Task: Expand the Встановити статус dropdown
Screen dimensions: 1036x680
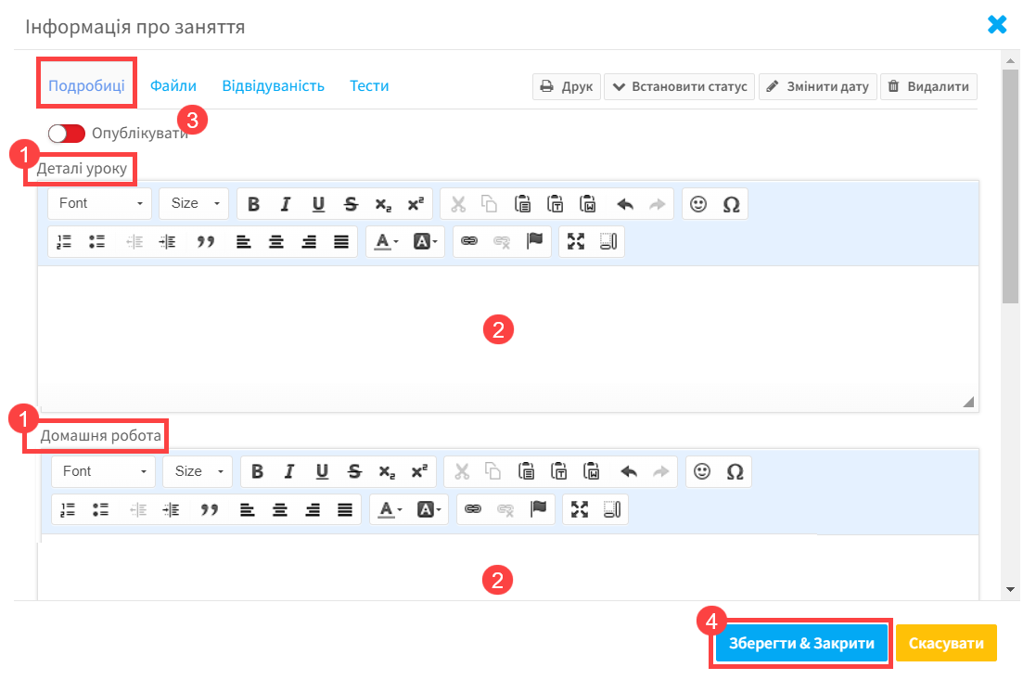Action: pyautogui.click(x=679, y=86)
